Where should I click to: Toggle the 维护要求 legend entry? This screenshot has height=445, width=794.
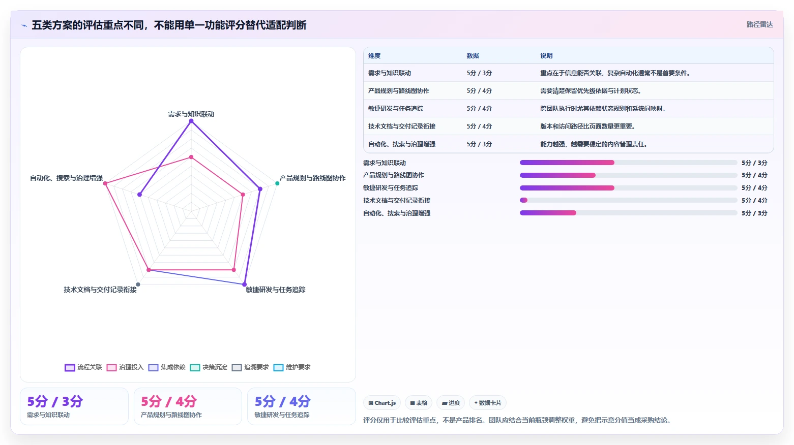click(x=292, y=367)
